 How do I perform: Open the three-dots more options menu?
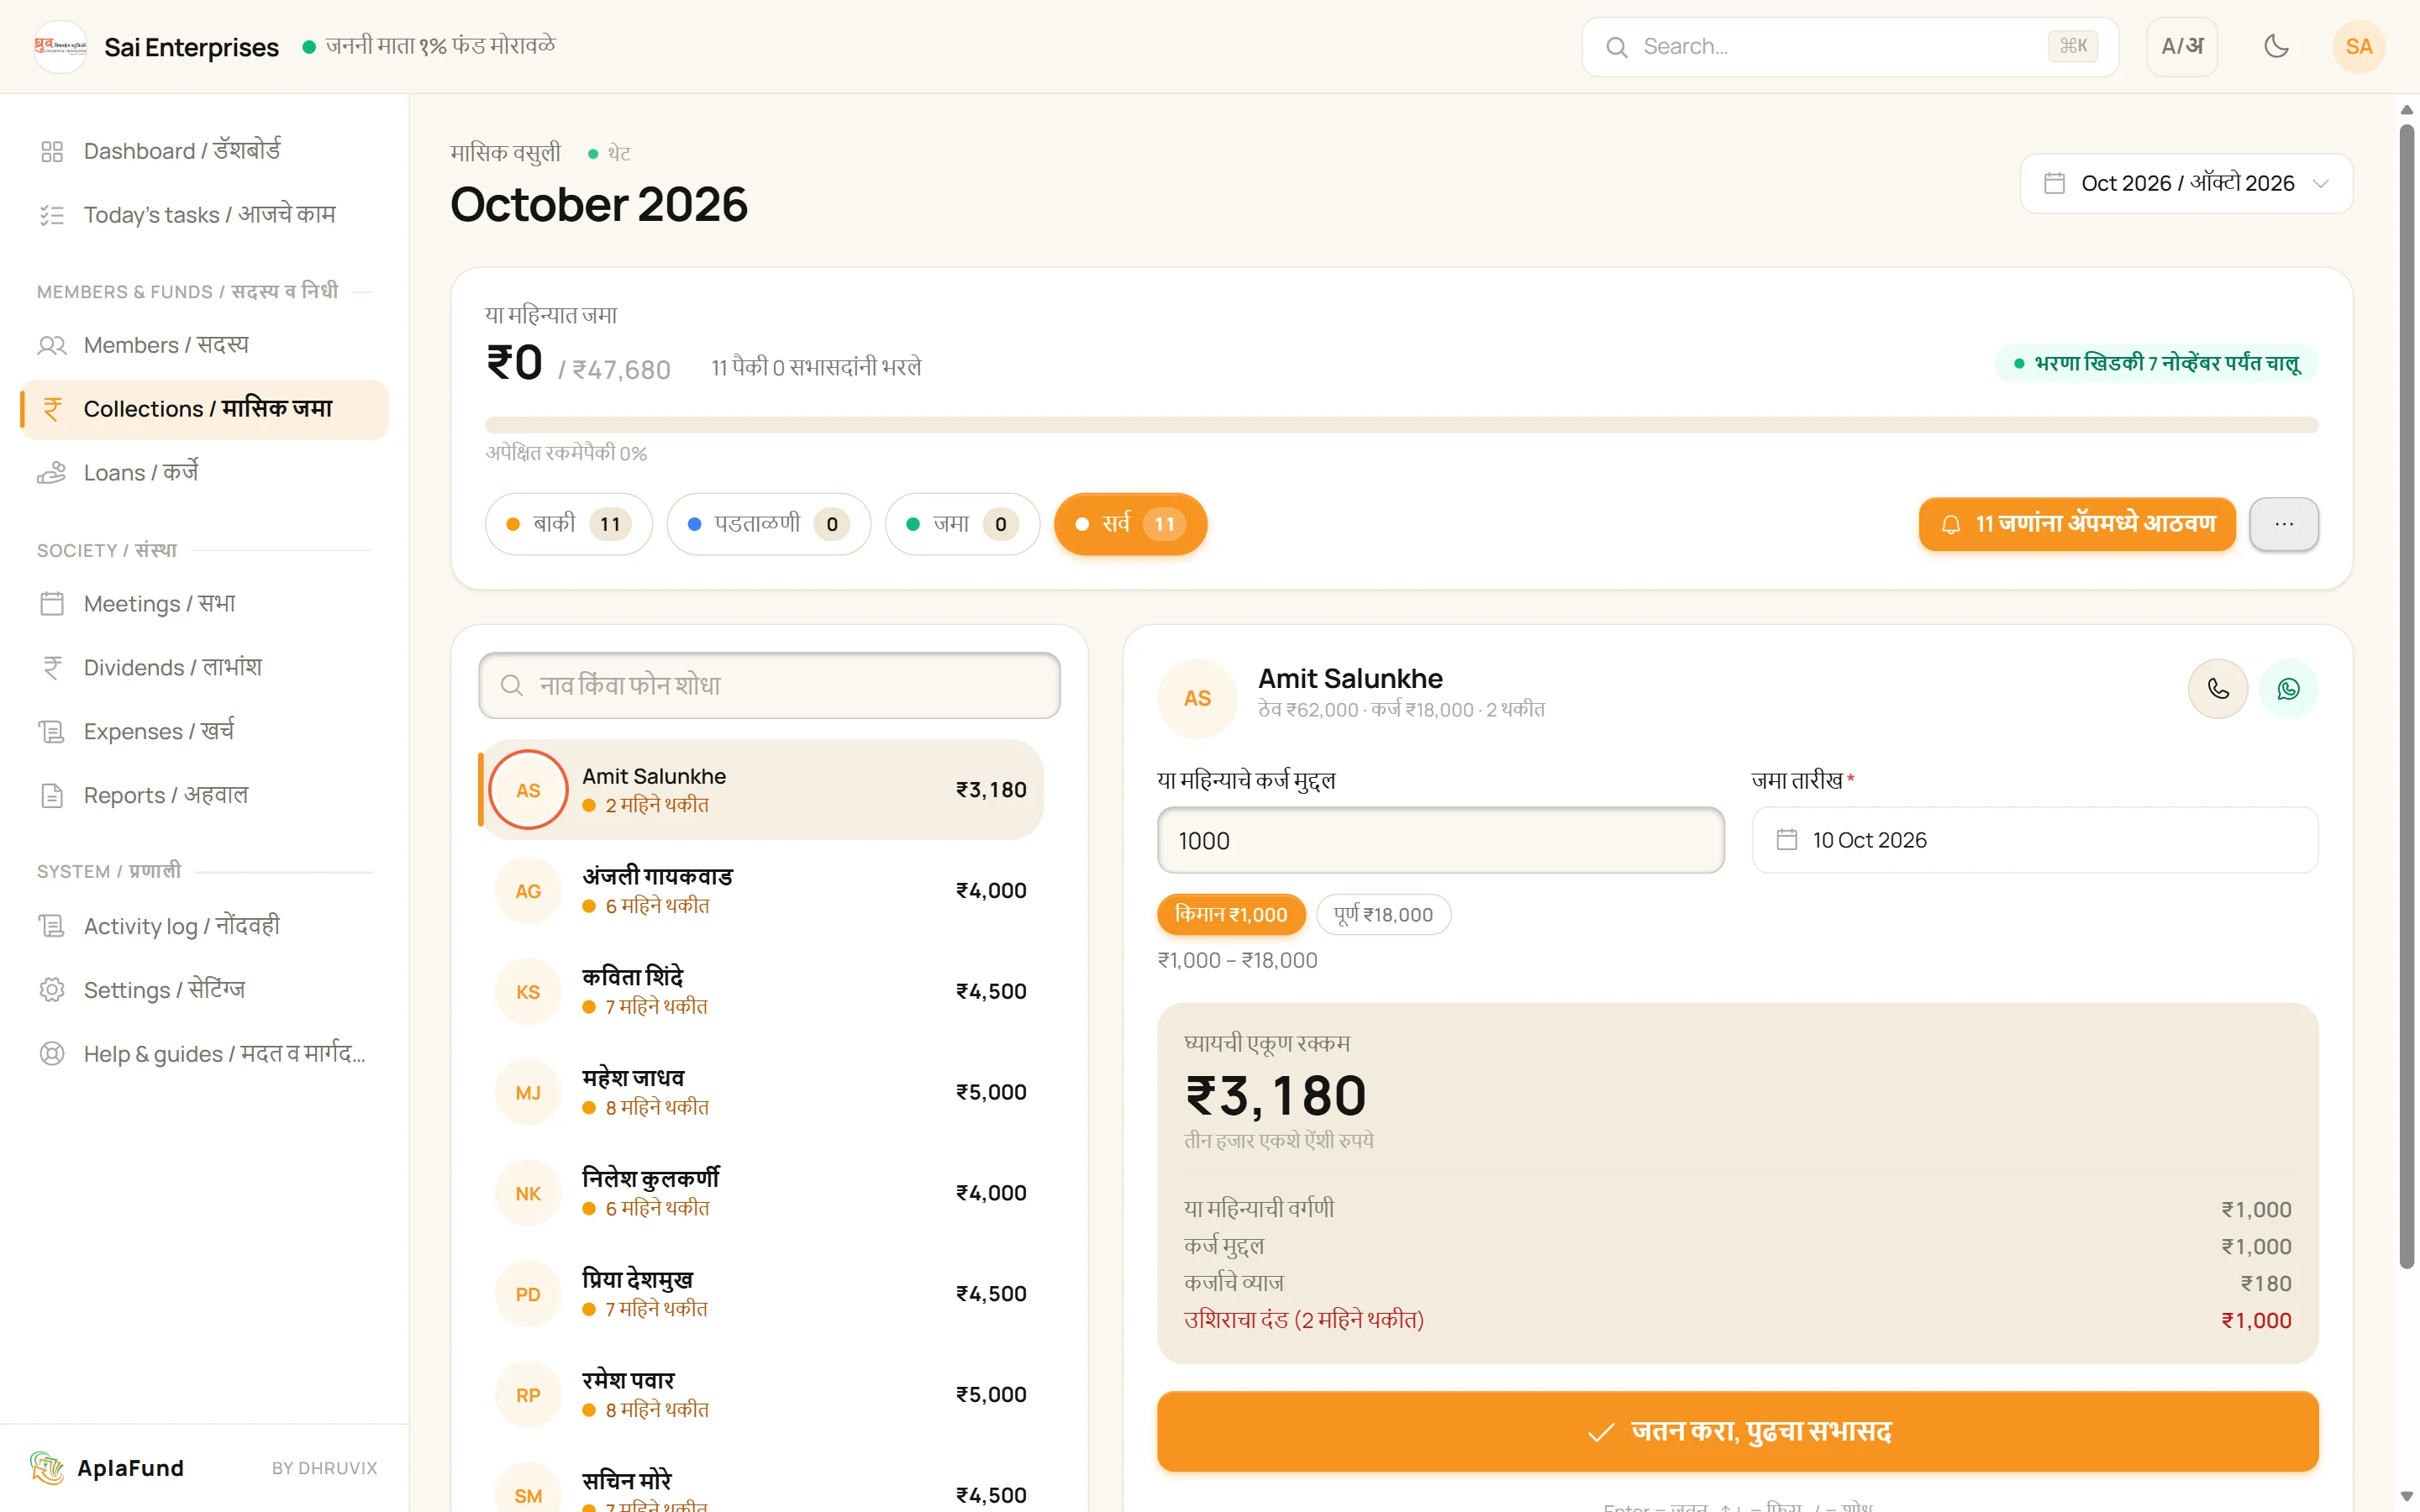2283,524
